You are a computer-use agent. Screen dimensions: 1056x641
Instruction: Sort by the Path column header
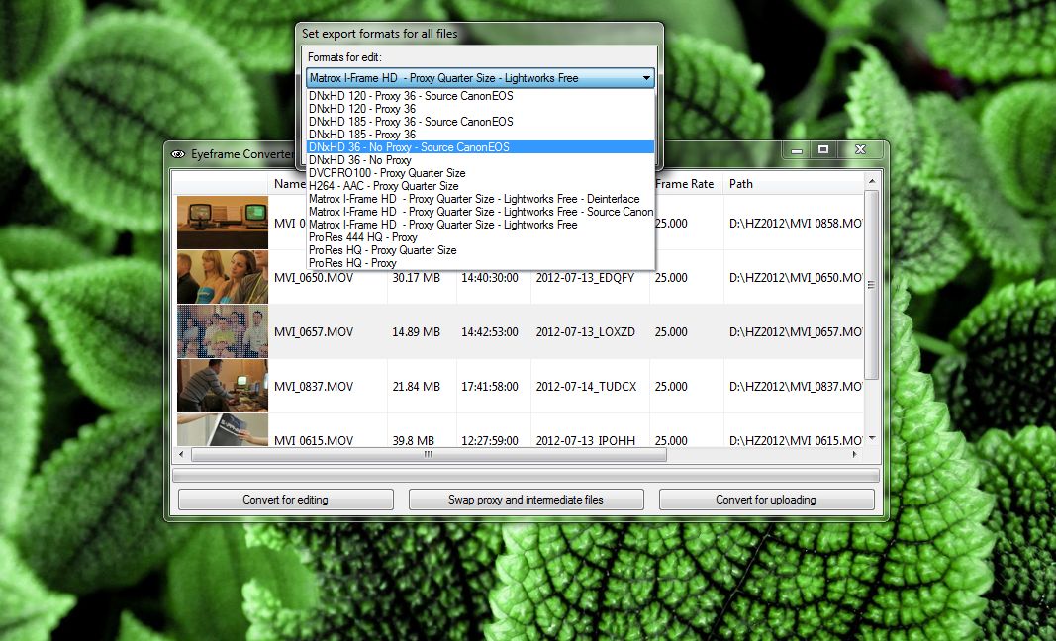tap(794, 184)
